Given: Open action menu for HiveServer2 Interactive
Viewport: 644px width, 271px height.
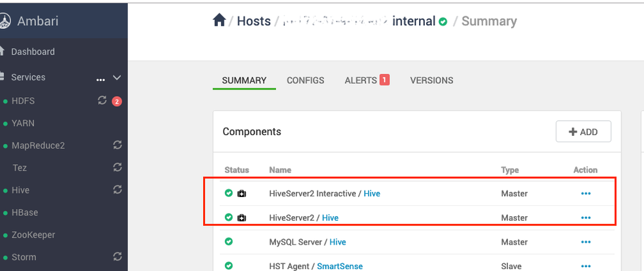Looking at the screenshot, I should tap(585, 193).
